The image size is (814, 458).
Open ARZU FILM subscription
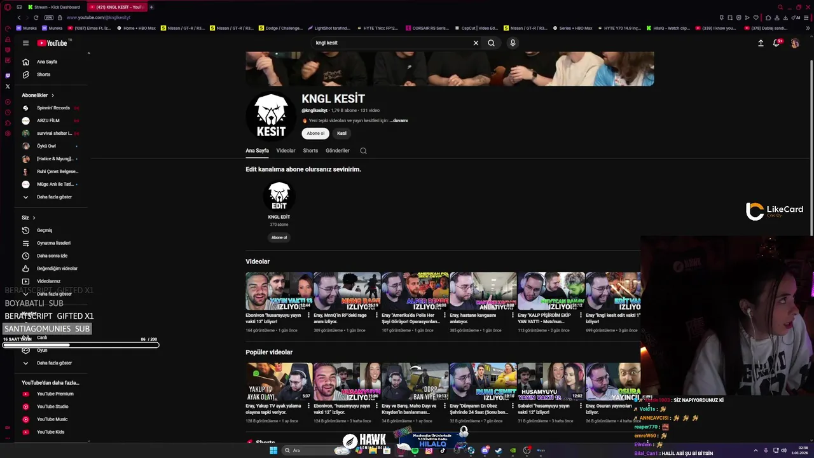point(50,120)
